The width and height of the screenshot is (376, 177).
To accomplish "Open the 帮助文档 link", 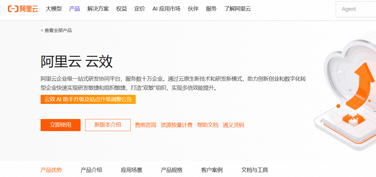I will coord(208,125).
